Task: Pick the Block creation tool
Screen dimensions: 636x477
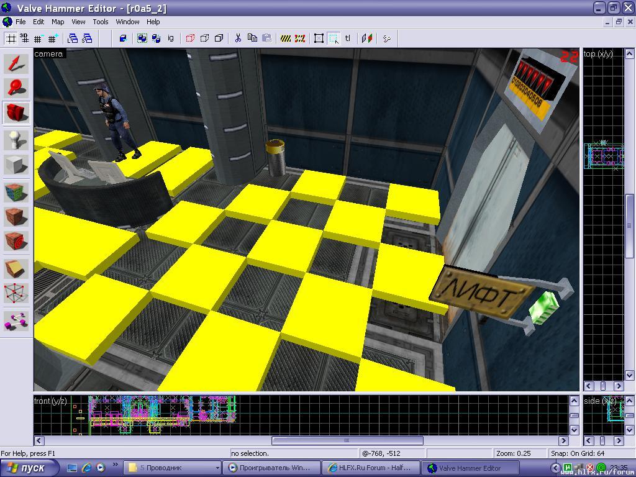Action: pyautogui.click(x=17, y=165)
